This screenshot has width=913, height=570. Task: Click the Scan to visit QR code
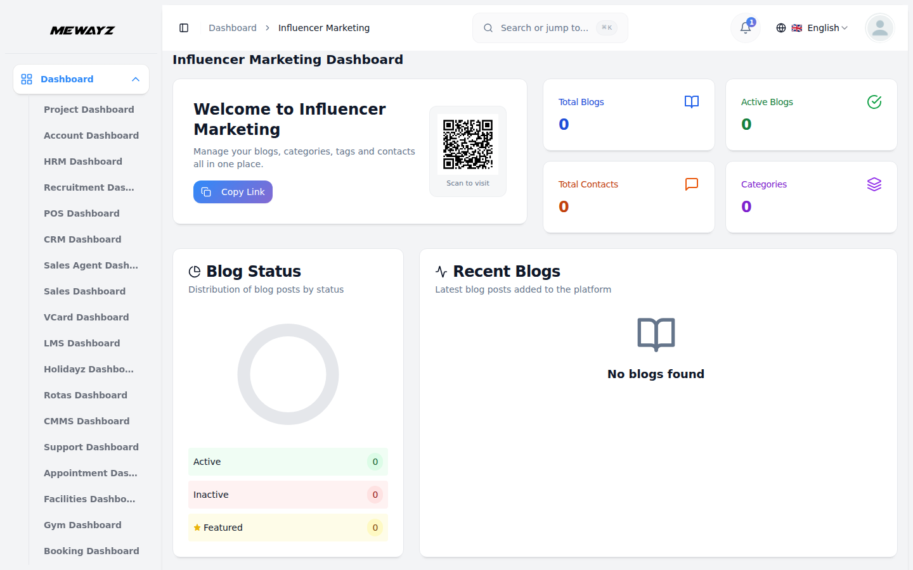pyautogui.click(x=468, y=143)
